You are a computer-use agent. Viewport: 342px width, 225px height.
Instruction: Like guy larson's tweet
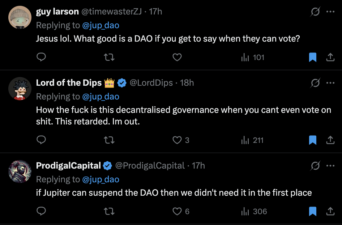click(177, 57)
